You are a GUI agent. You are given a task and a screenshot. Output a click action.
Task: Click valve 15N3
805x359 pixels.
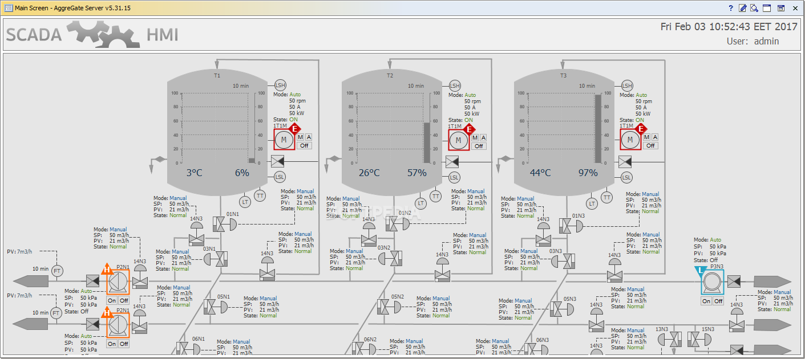tap(699, 340)
